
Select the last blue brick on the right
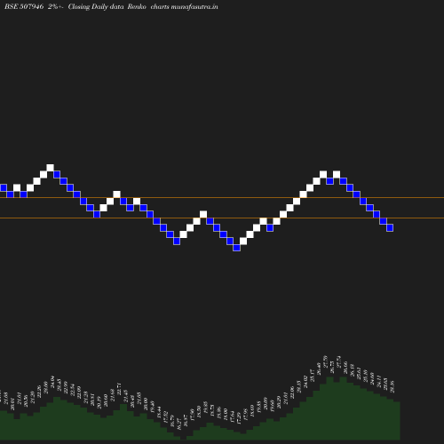(390, 227)
